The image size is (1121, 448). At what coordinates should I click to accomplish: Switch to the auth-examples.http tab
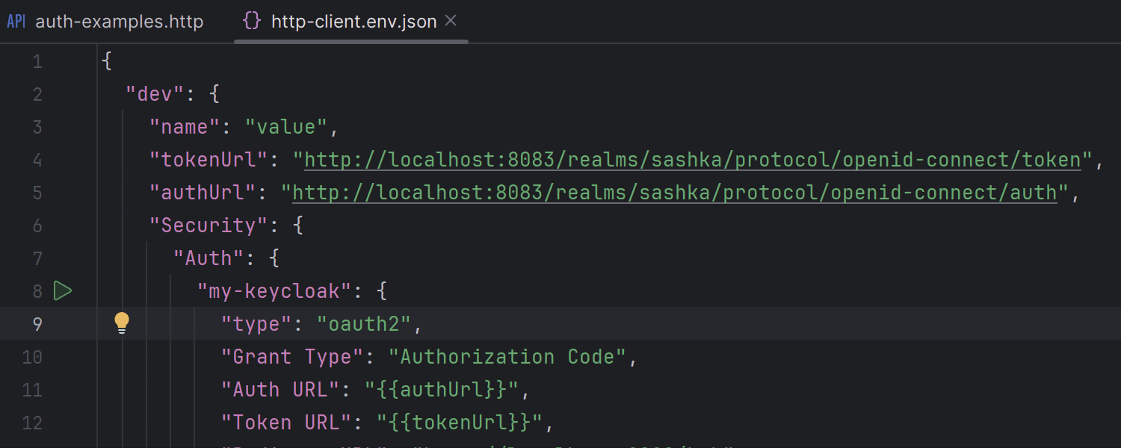click(x=120, y=21)
